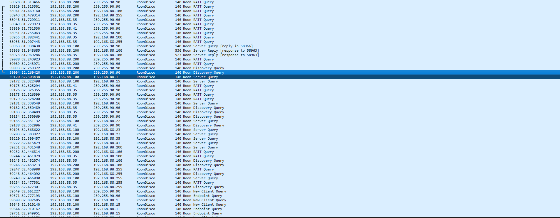Select packet 59185 to 192.168.88.22

(280, 121)
